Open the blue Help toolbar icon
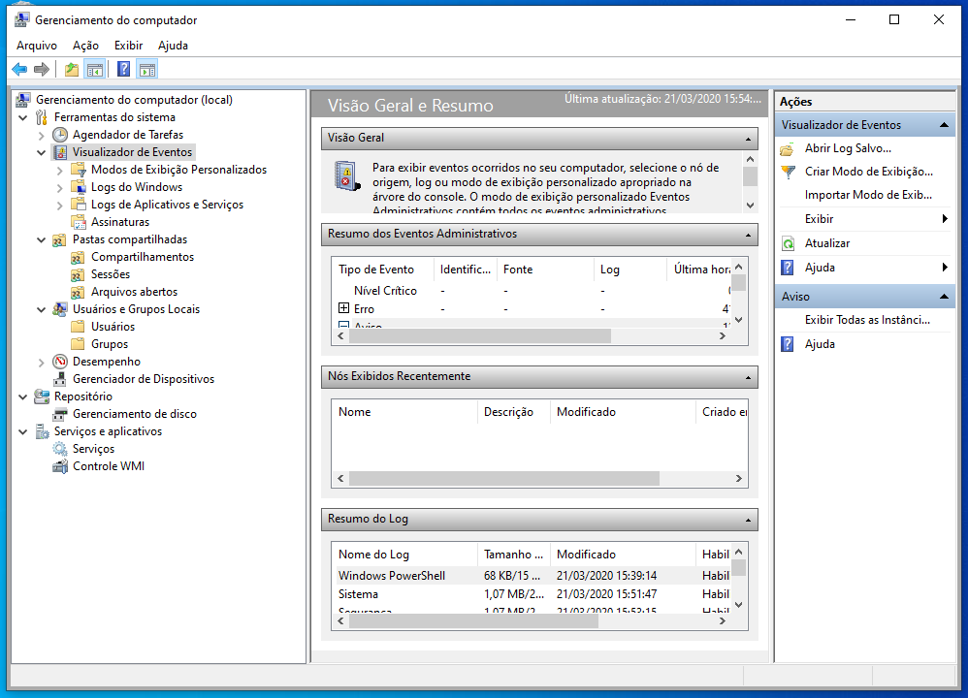Image resolution: width=968 pixels, height=698 pixels. (x=123, y=69)
